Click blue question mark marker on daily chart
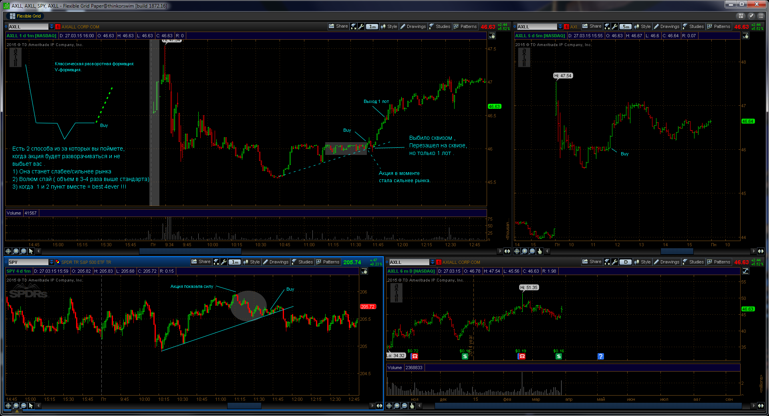 click(600, 356)
